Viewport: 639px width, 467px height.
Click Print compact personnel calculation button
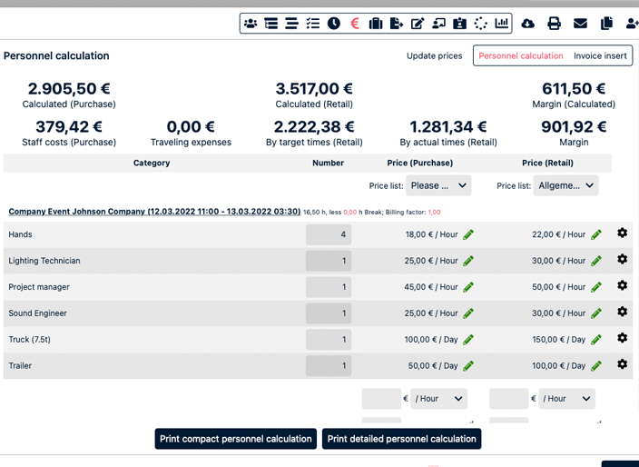click(x=236, y=439)
